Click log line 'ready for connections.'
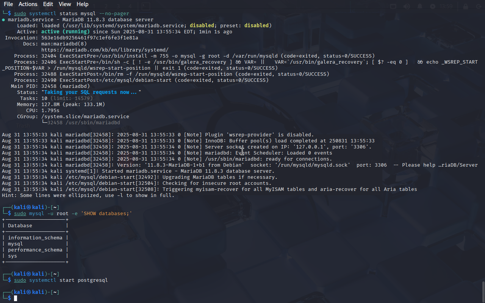Viewport: 485px width, 303px height. (x=167, y=159)
